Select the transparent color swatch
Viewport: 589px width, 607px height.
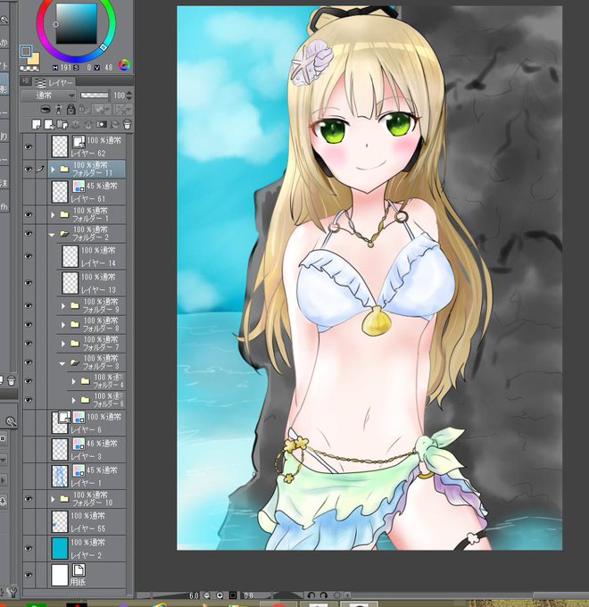point(29,69)
